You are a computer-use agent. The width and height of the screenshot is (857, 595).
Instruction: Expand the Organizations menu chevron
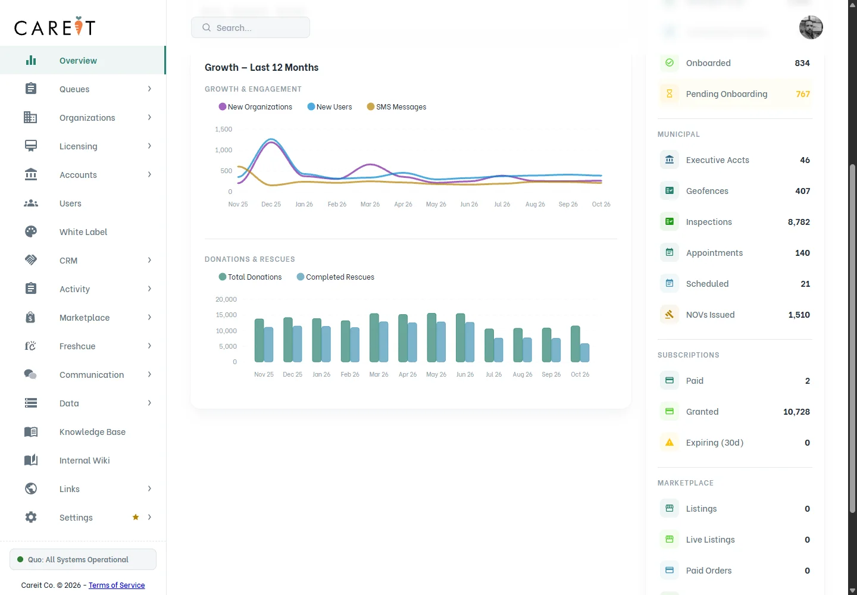pyautogui.click(x=149, y=117)
